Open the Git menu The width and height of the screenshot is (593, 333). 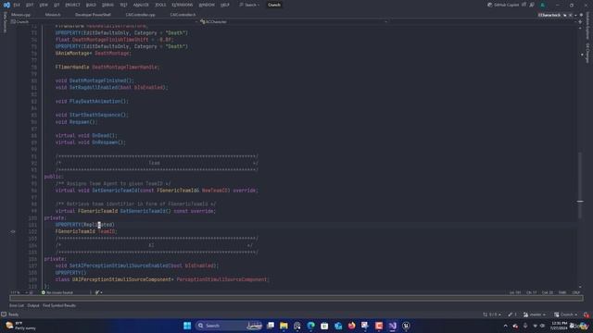pyautogui.click(x=57, y=5)
